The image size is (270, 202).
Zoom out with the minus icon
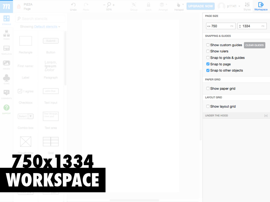[x=104, y=5]
